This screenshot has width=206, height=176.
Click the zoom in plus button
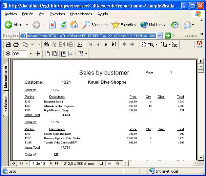tap(38, 53)
